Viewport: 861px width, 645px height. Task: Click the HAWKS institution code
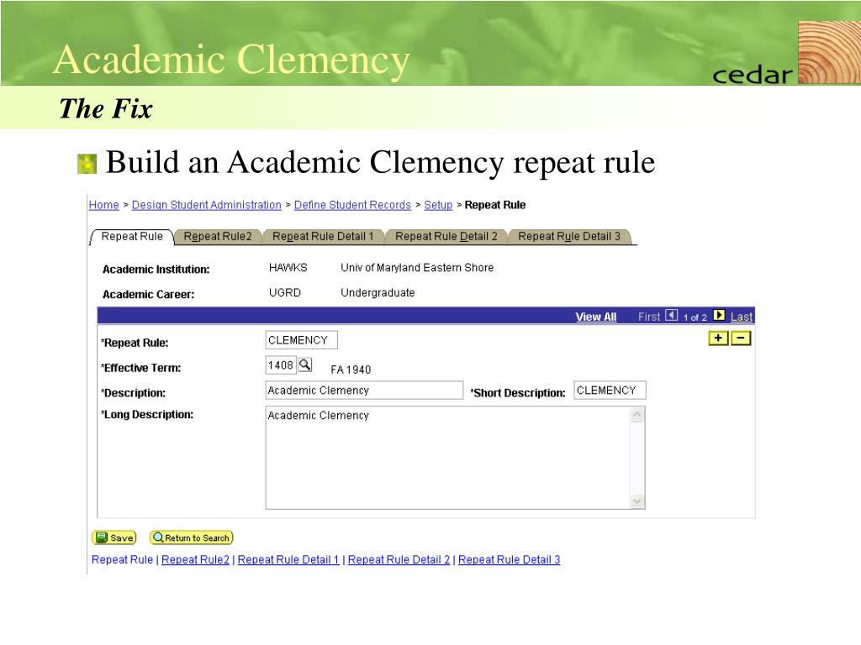288,268
